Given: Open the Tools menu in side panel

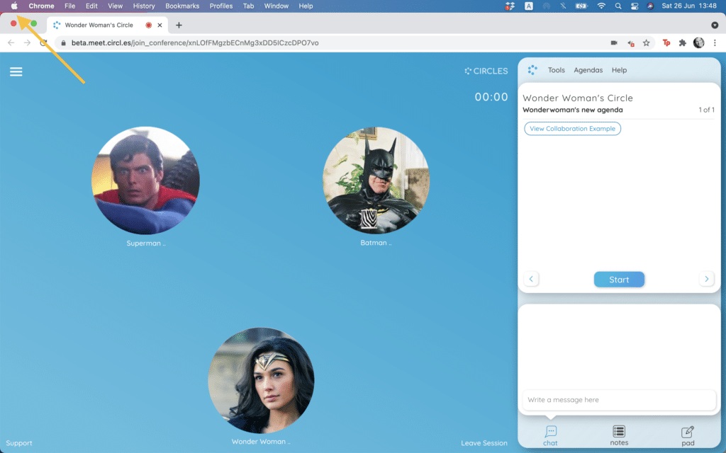Looking at the screenshot, I should [x=556, y=70].
